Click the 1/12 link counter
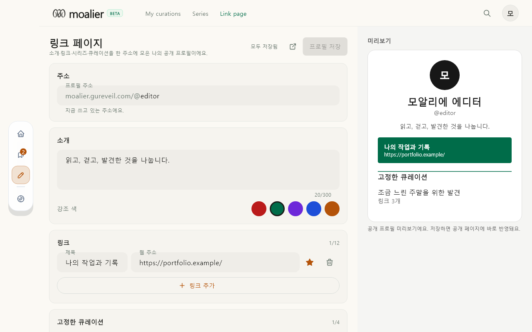Screen dimensions: 532x332 pos(334,243)
